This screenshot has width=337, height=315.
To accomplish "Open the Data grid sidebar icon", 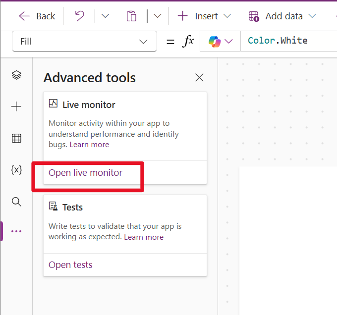I will click(16, 138).
